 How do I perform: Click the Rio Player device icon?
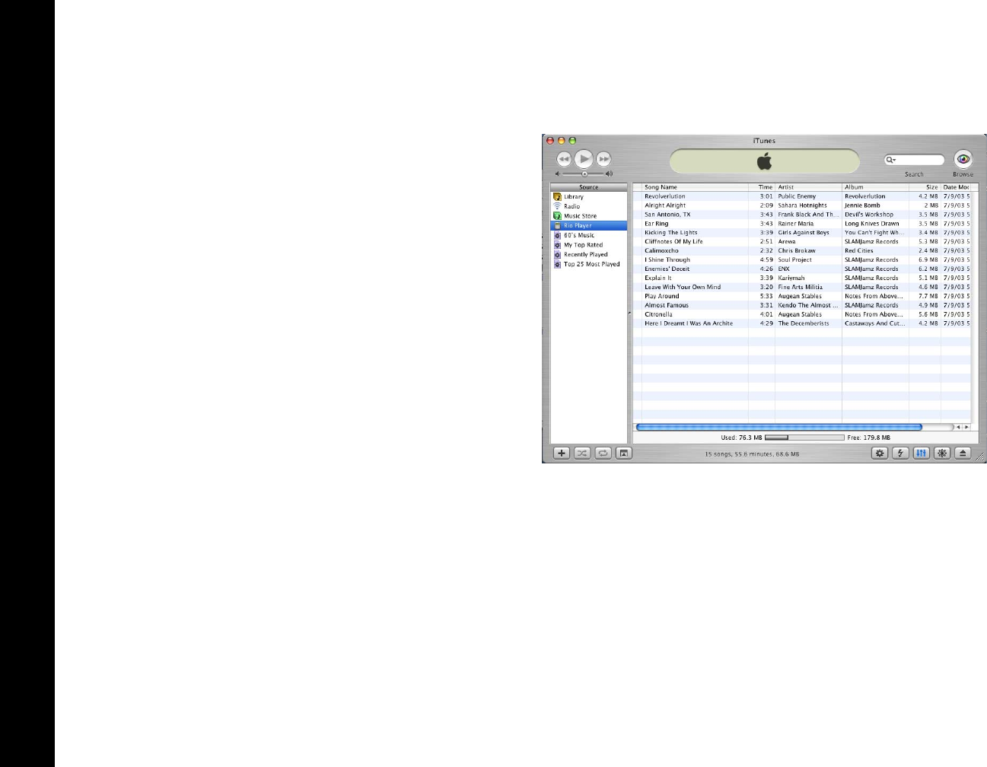(557, 226)
